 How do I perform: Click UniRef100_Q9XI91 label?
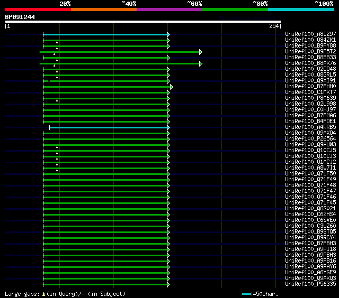coord(310,81)
